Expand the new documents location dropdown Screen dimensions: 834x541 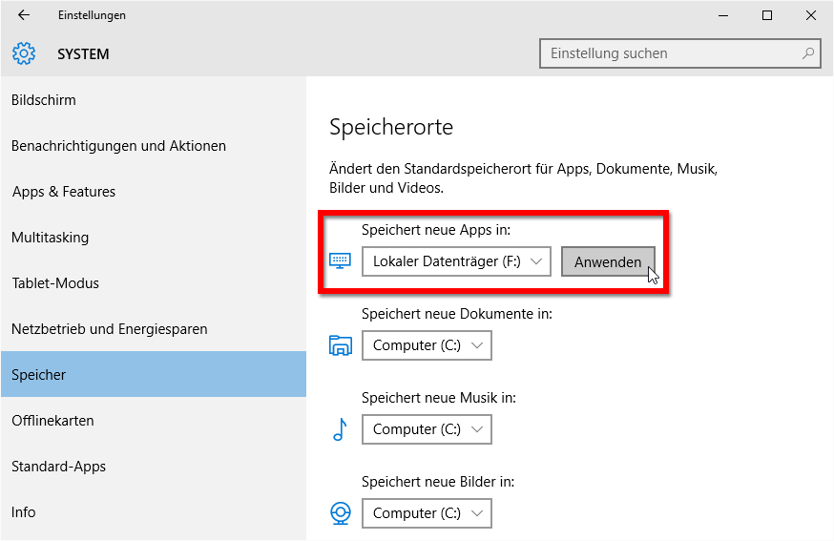pos(427,345)
